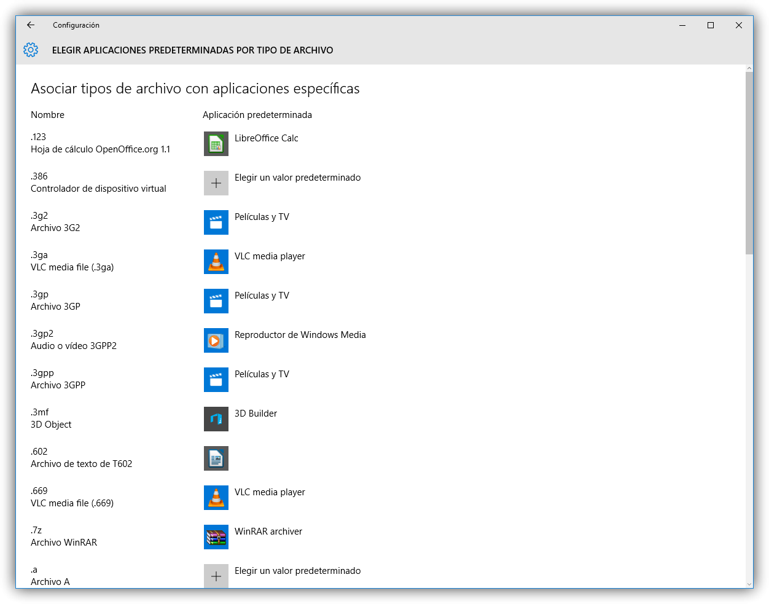Click the vertical scrollbar thumb

(x=749, y=163)
